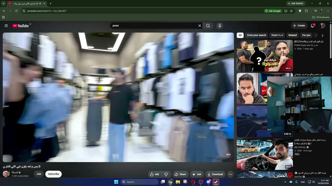The width and height of the screenshot is (332, 186).
Task: Click the taskbar Search box
Action: coord(140,182)
